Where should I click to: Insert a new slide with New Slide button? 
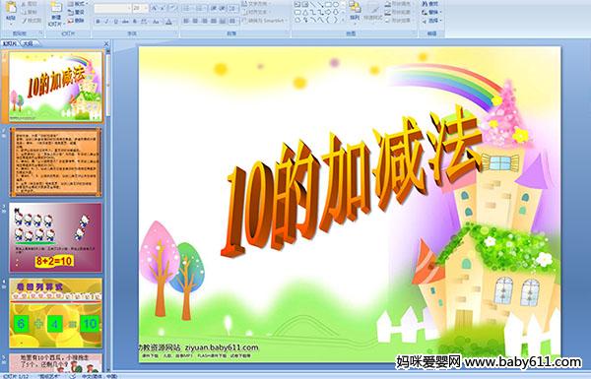tap(56, 14)
